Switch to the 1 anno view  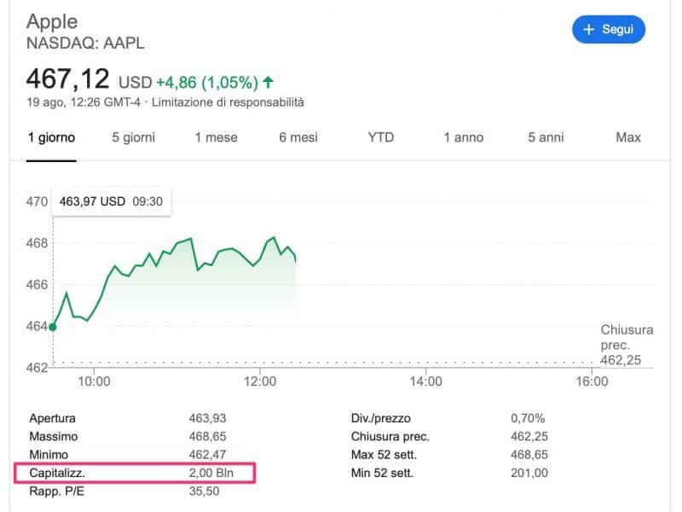463,137
